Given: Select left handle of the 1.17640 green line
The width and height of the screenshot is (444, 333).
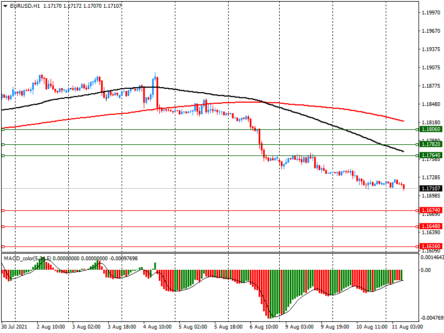Looking at the screenshot, I should pyautogui.click(x=3, y=156).
